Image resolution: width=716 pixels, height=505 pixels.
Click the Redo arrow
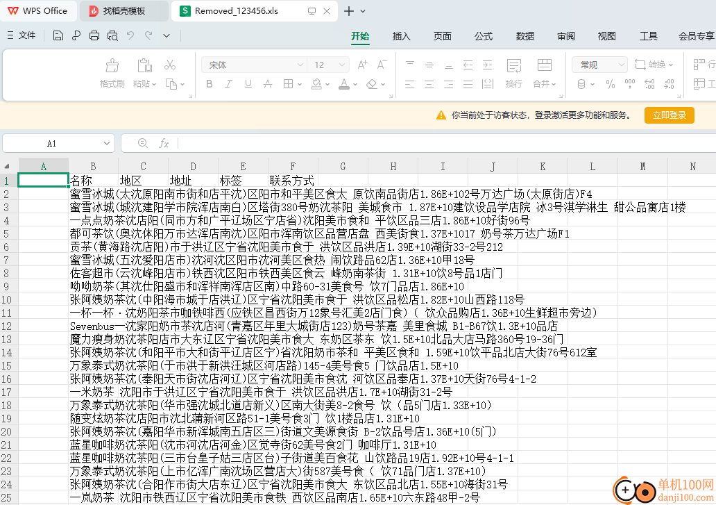(148, 35)
